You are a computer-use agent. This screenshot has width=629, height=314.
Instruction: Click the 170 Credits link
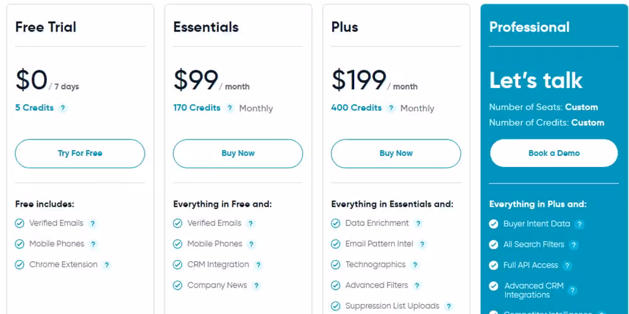click(197, 107)
